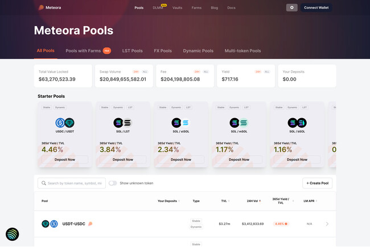Sort by 24H Vol column
Screen dimensions: 370x247
pyautogui.click(x=253, y=200)
